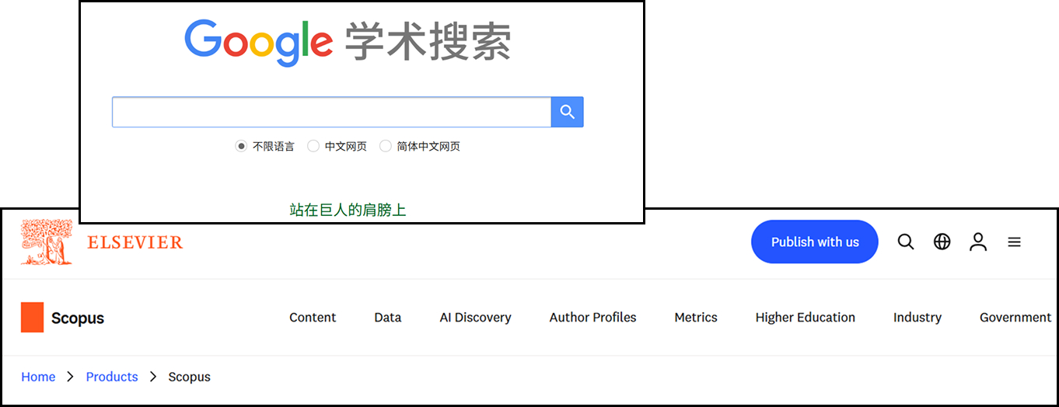Click the orange Scopus square logo
The width and height of the screenshot is (1059, 407).
click(x=32, y=317)
